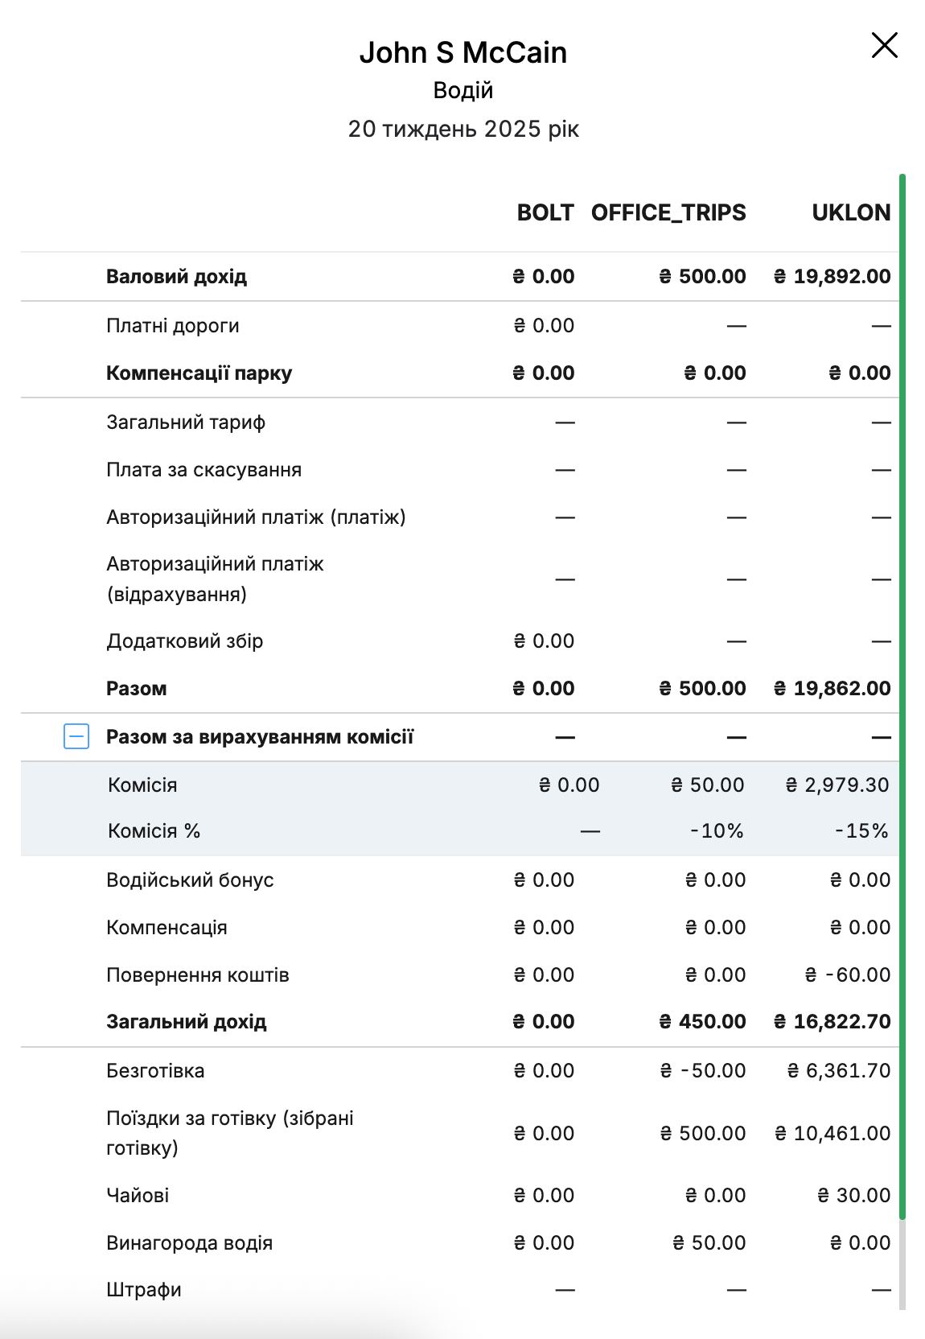Click OFFICE_TRIPS value in 'Разом' row
The image size is (925, 1339).
coord(702,689)
